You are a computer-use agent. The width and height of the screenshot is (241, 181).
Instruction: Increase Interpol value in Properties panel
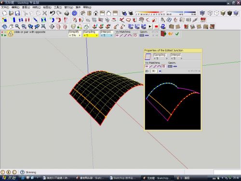[182, 58]
